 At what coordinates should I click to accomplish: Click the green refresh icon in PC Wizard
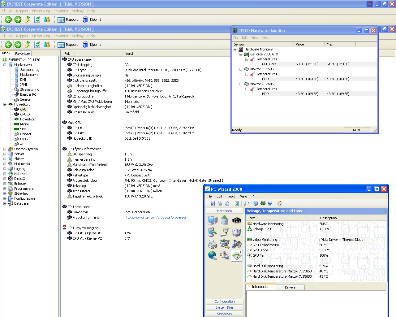(x=237, y=203)
